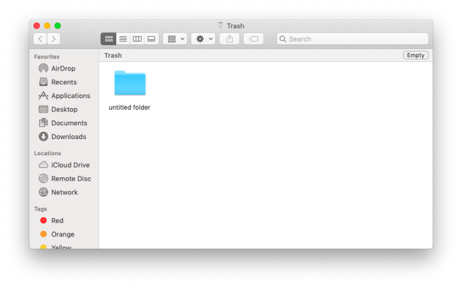Open AirDrop in the sidebar
Image resolution: width=462 pixels, height=287 pixels.
click(63, 68)
